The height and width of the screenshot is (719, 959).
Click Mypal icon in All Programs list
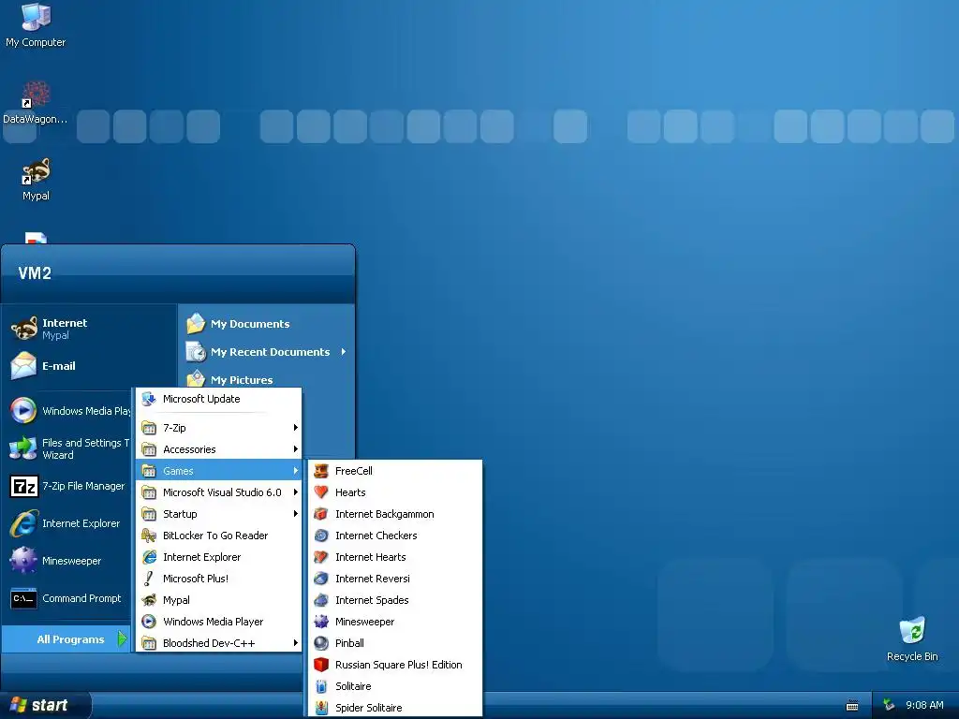tap(149, 600)
